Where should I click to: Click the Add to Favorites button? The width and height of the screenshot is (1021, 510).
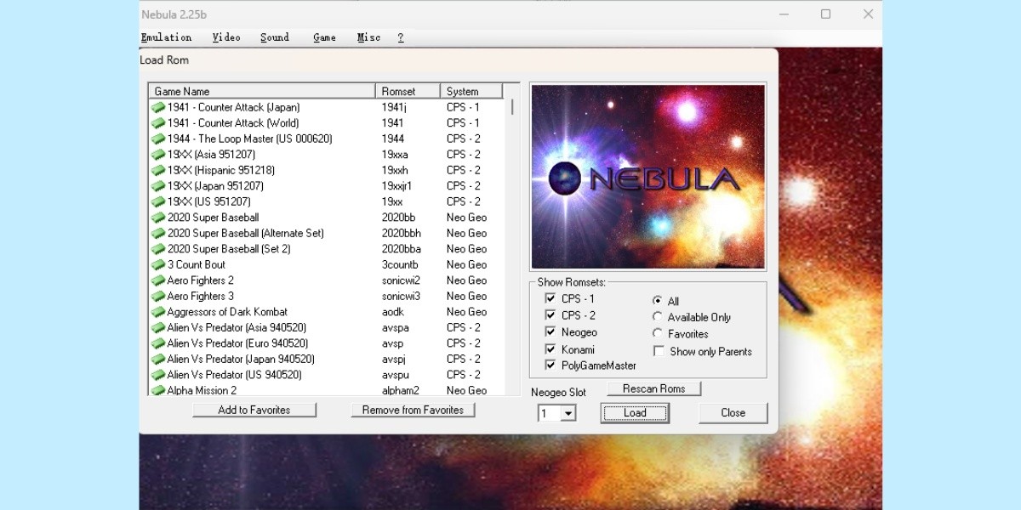pos(254,410)
